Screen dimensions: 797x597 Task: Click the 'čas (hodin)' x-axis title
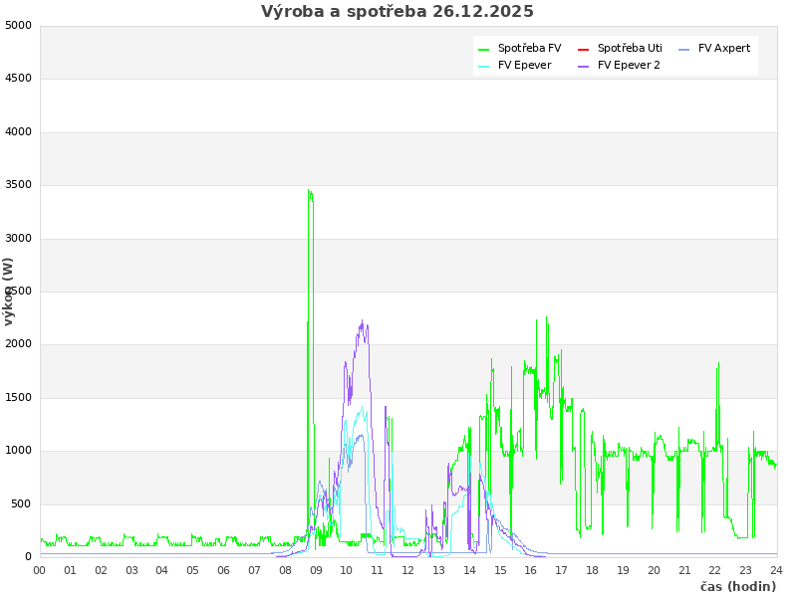737,587
